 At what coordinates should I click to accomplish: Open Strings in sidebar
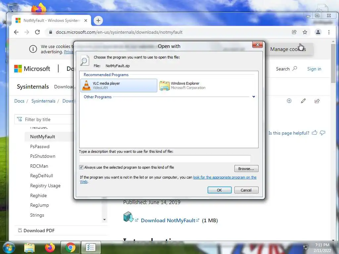point(37,215)
